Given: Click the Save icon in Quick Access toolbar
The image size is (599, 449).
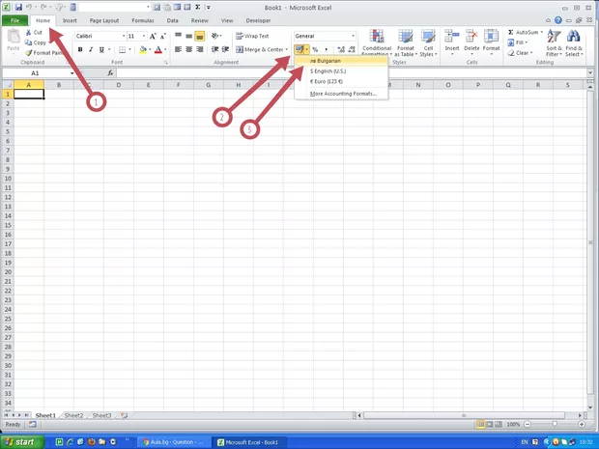Looking at the screenshot, I should [x=18, y=7].
